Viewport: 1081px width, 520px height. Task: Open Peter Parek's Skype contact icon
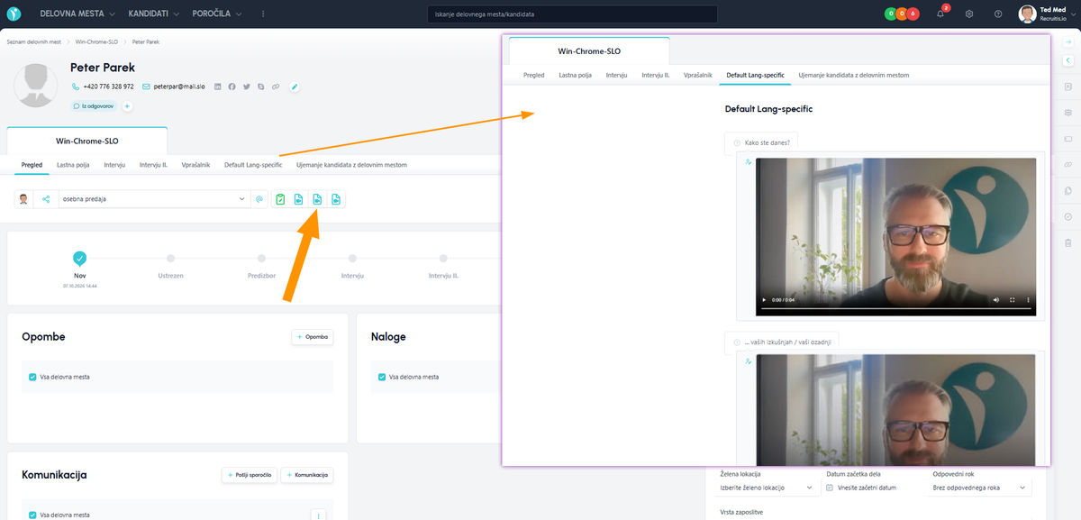[260, 87]
